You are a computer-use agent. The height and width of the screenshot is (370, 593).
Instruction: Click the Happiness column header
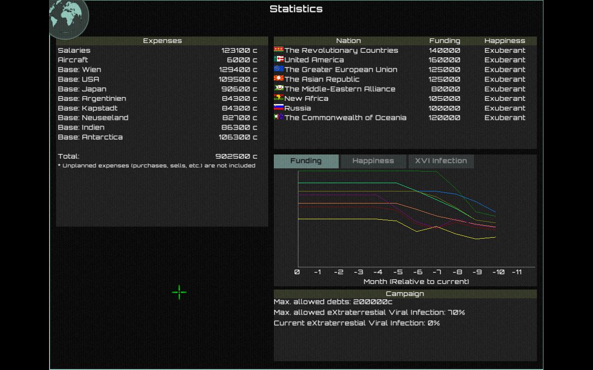(505, 41)
